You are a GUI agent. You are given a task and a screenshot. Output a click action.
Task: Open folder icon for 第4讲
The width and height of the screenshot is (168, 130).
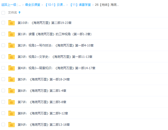click(12, 68)
